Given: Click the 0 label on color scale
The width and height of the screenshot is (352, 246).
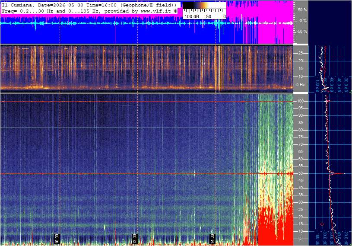Looking at the screenshot, I should coord(224,16).
